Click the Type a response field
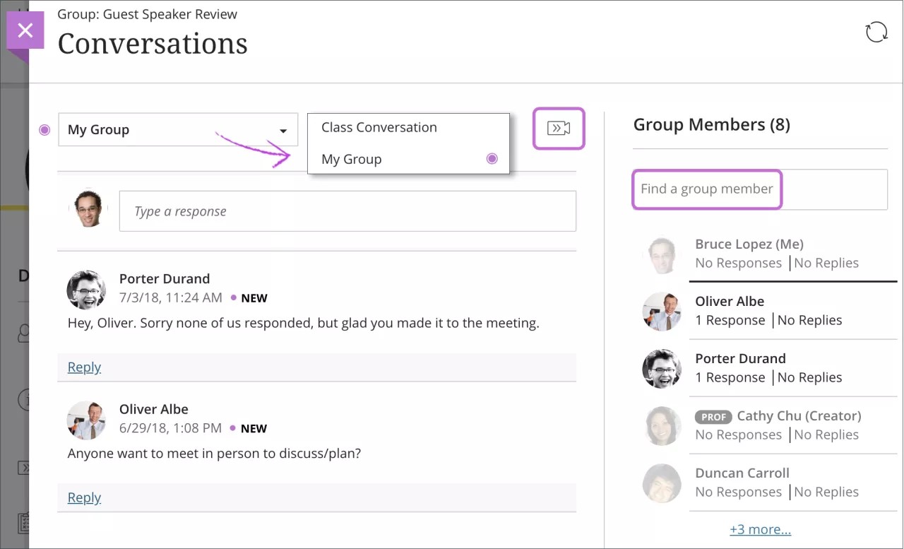The image size is (904, 549). click(347, 211)
